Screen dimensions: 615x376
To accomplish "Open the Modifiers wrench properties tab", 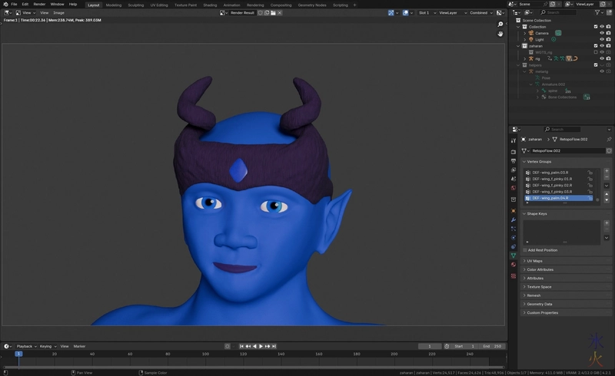I will click(514, 219).
